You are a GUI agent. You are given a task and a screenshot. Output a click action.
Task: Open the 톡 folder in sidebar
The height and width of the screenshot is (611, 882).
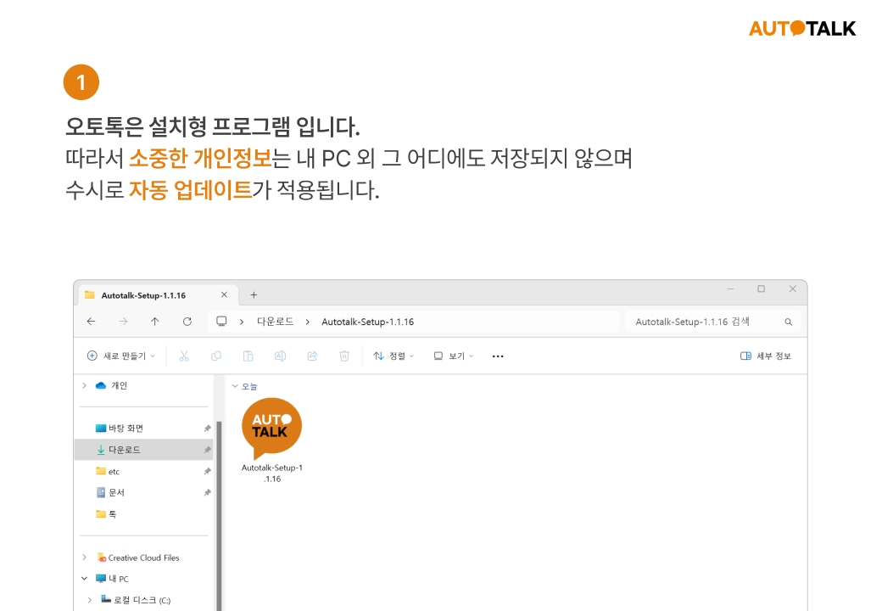pos(106,513)
